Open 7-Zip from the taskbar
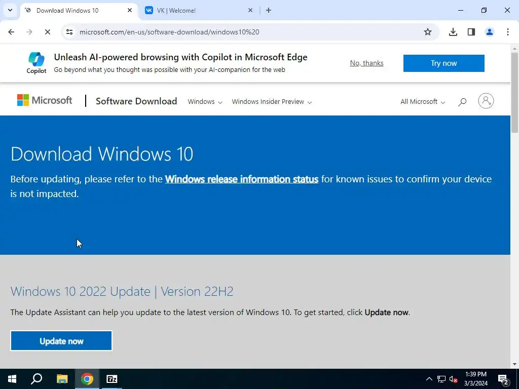The width and height of the screenshot is (519, 389). tap(112, 379)
